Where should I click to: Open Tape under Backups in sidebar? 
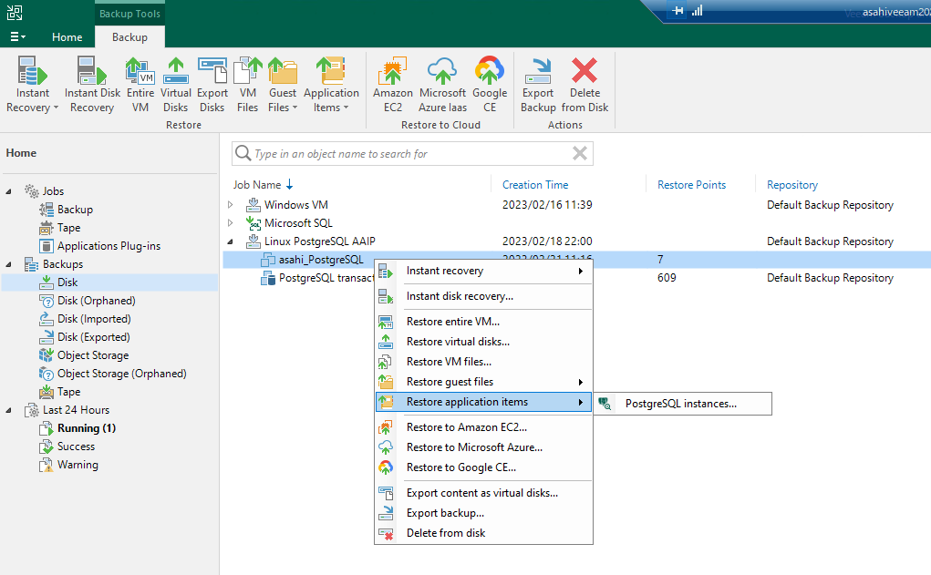(x=69, y=392)
